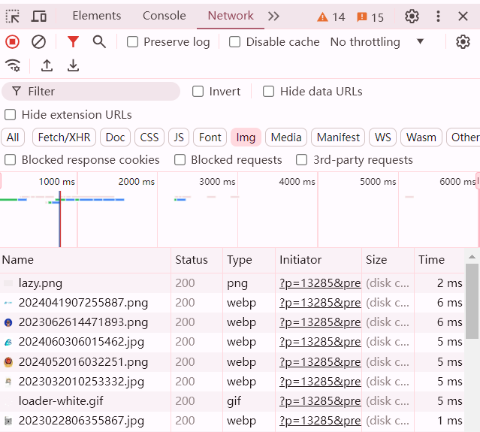The width and height of the screenshot is (480, 432).
Task: Switch to the Elements tab
Action: pyautogui.click(x=96, y=16)
